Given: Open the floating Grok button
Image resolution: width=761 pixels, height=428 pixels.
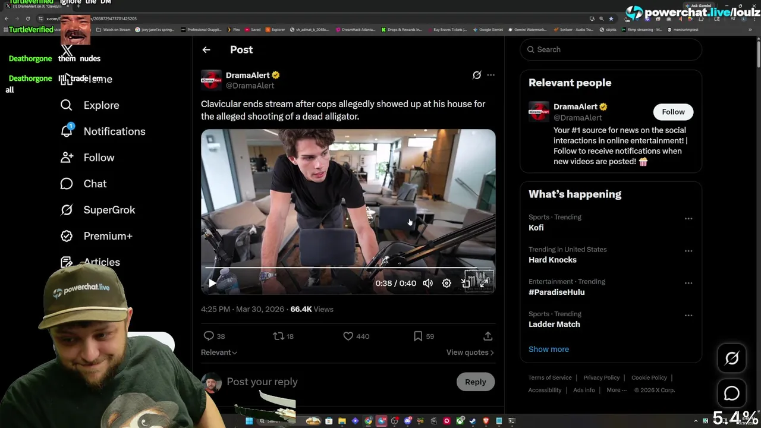Looking at the screenshot, I should [732, 358].
